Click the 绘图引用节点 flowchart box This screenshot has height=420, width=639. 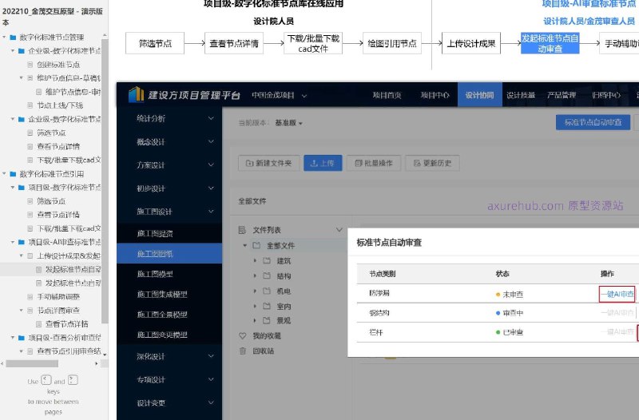tap(391, 43)
